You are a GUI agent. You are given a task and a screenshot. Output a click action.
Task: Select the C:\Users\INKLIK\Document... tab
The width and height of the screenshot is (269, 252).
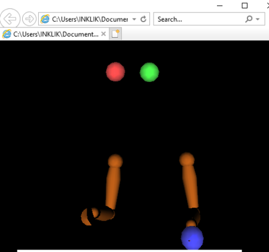(x=54, y=34)
